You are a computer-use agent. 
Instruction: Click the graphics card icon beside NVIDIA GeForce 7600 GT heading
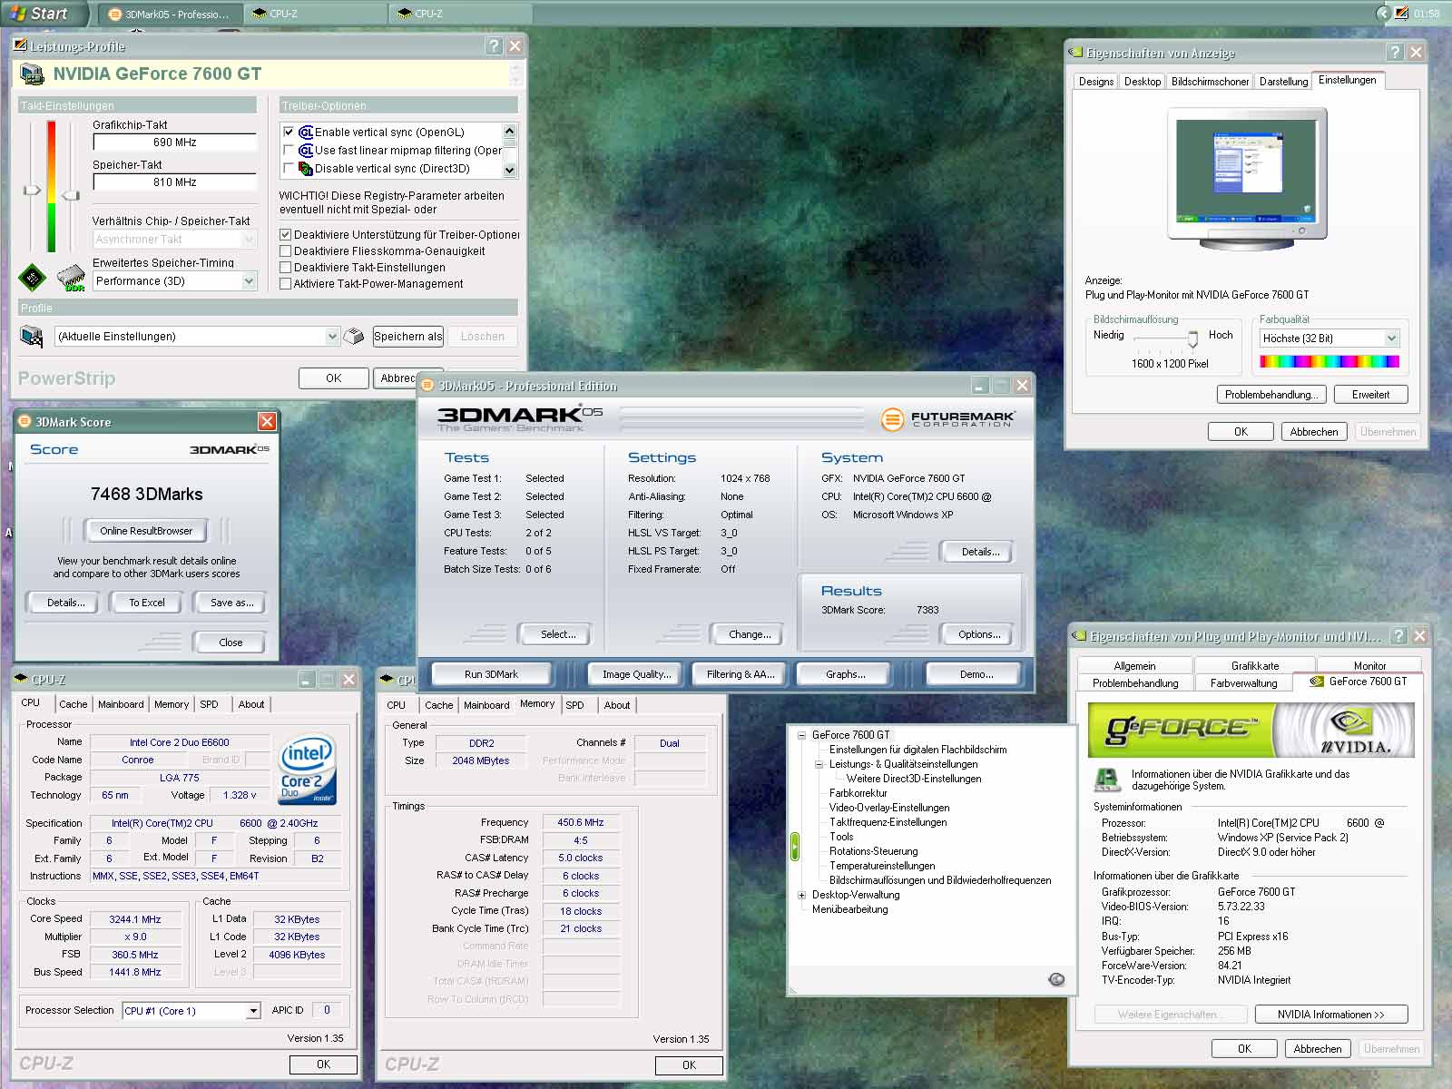point(33,74)
